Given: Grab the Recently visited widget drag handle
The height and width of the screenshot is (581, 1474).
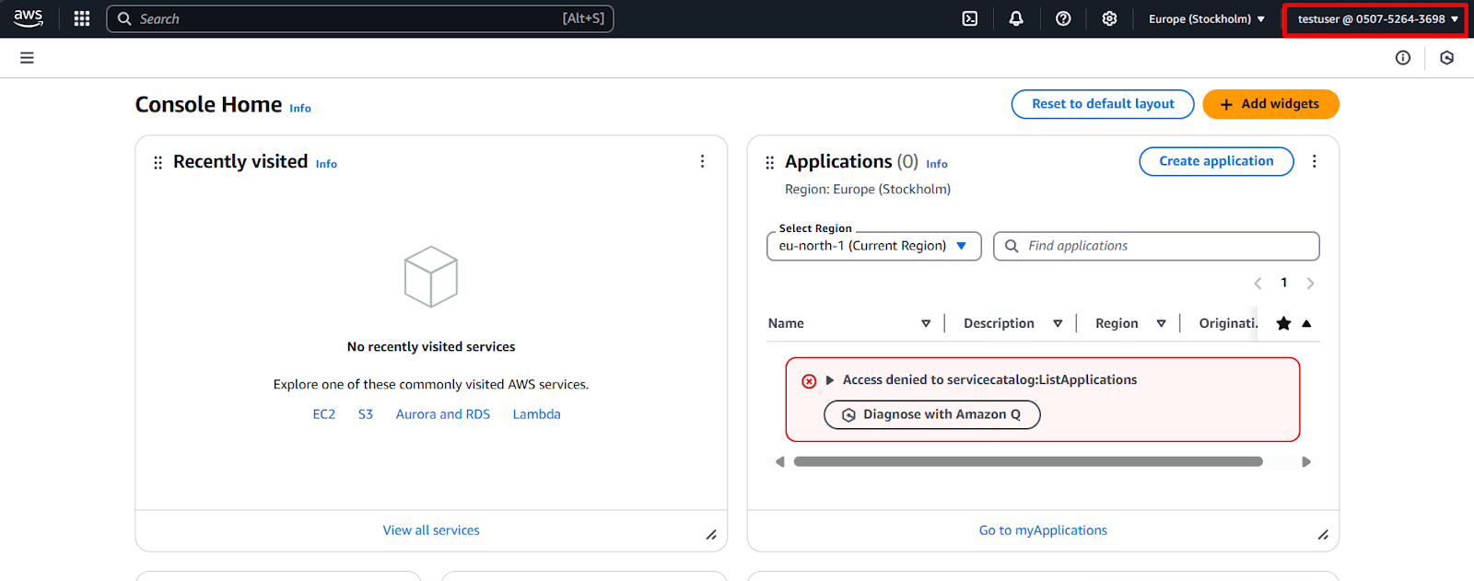Looking at the screenshot, I should (x=158, y=163).
